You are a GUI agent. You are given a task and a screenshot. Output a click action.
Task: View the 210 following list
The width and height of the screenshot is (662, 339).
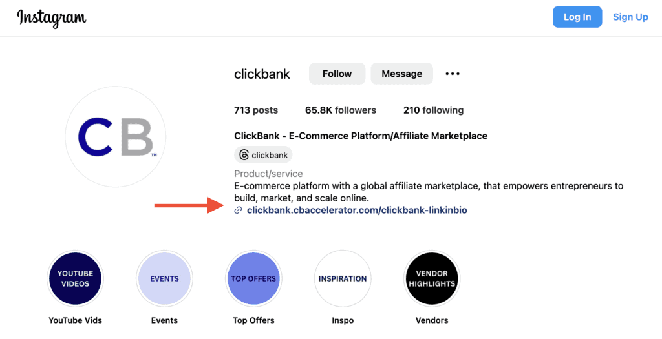coord(433,110)
